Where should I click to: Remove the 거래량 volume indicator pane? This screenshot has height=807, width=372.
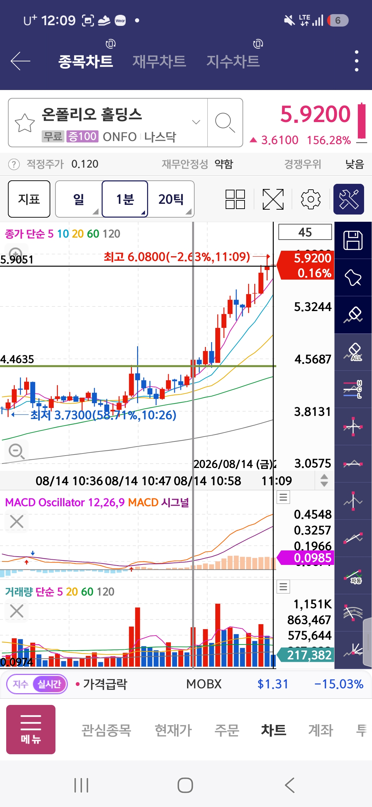coord(17,611)
